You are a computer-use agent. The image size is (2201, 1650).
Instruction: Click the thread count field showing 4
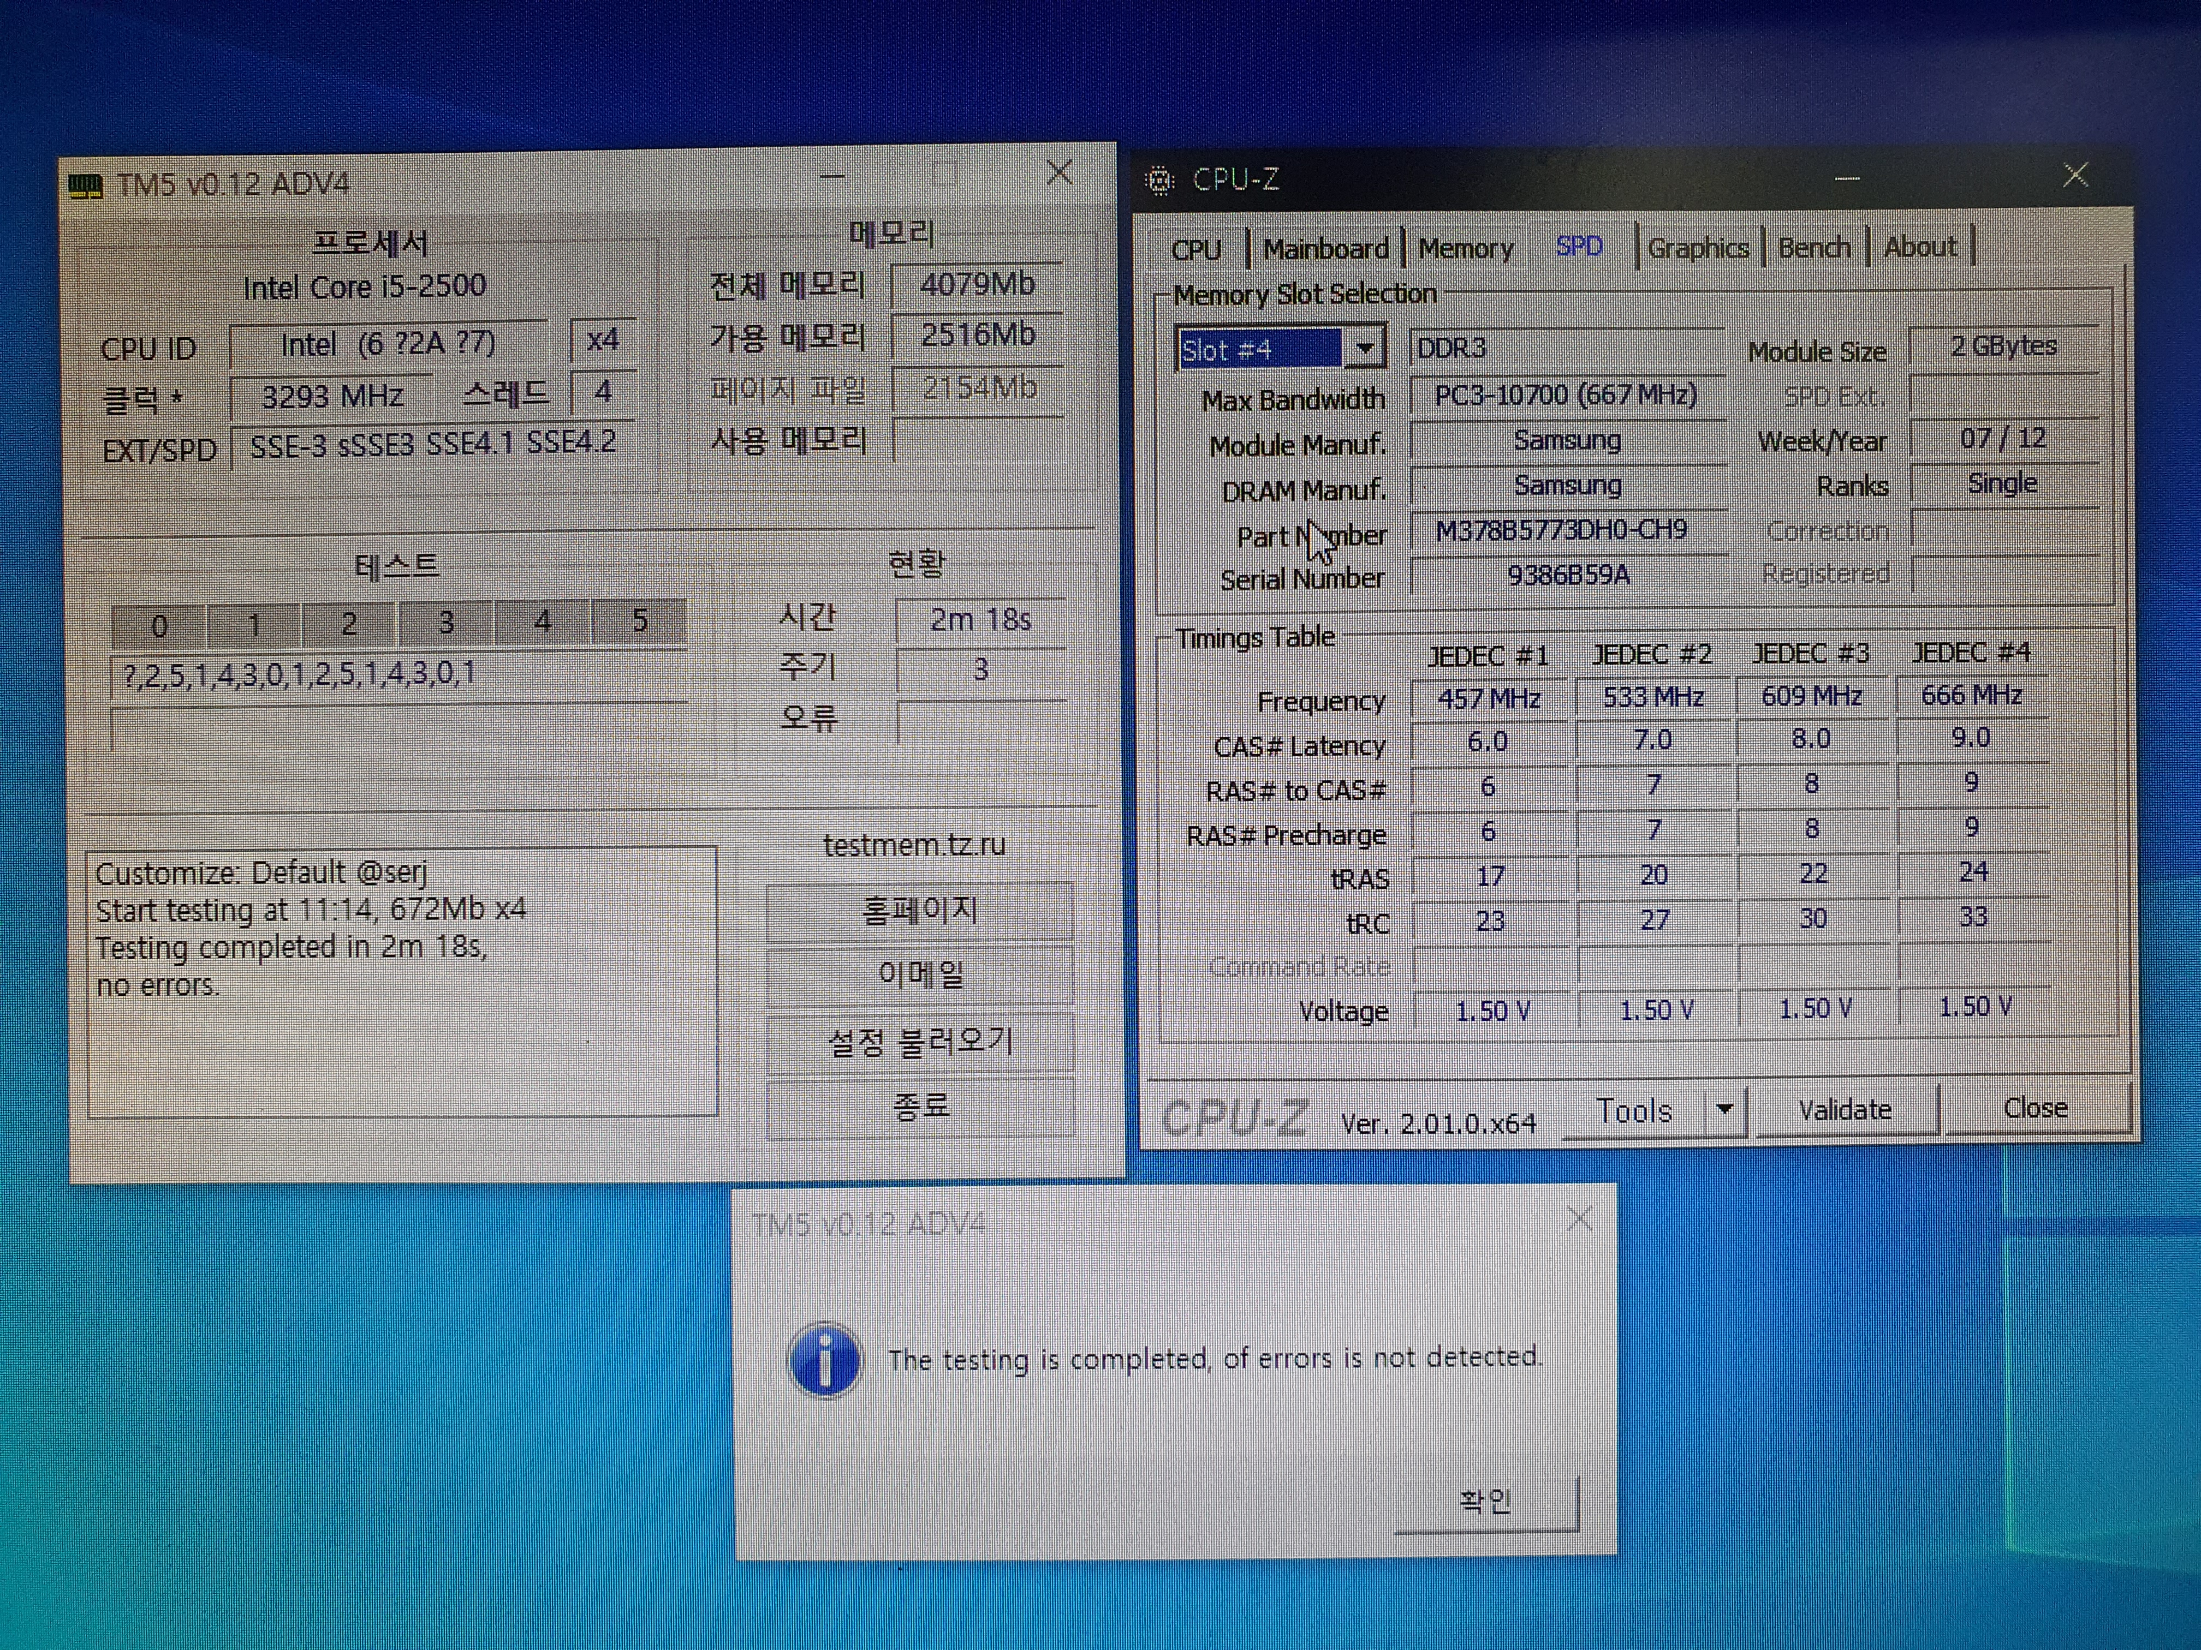click(602, 392)
